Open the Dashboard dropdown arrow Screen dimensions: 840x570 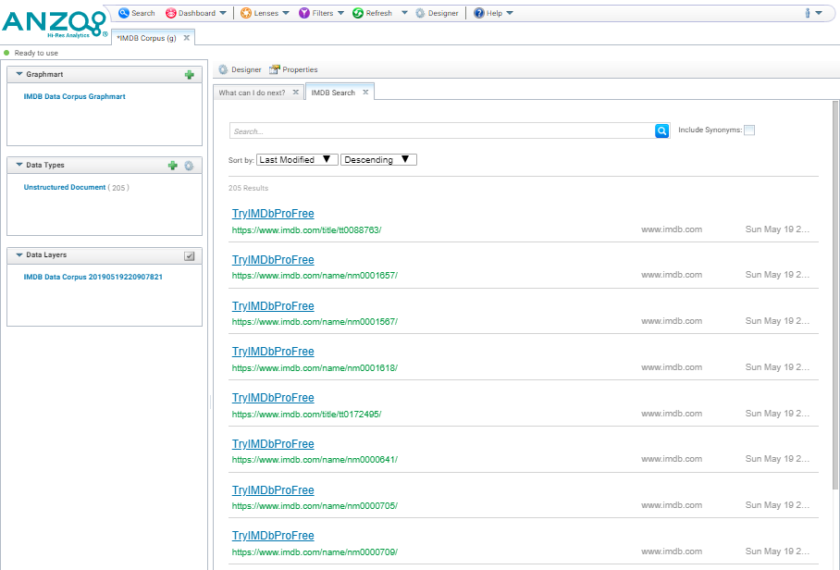tap(223, 13)
